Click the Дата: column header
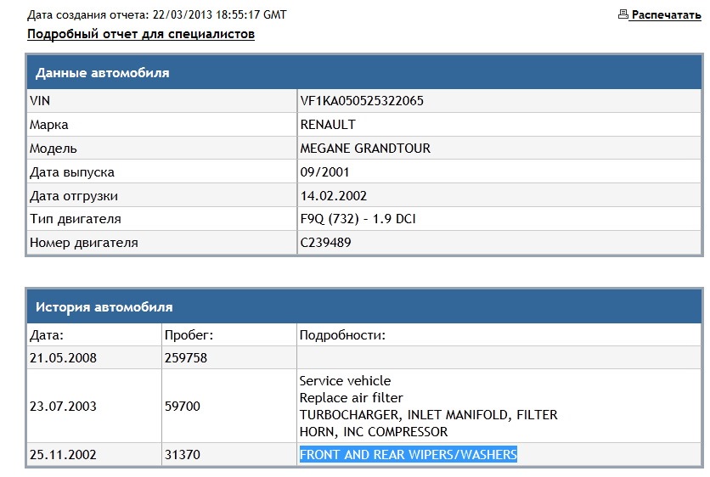The height and width of the screenshot is (477, 710). 47,335
